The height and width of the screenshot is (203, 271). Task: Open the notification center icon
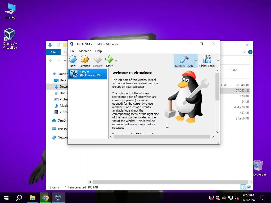pyautogui.click(x=262, y=198)
